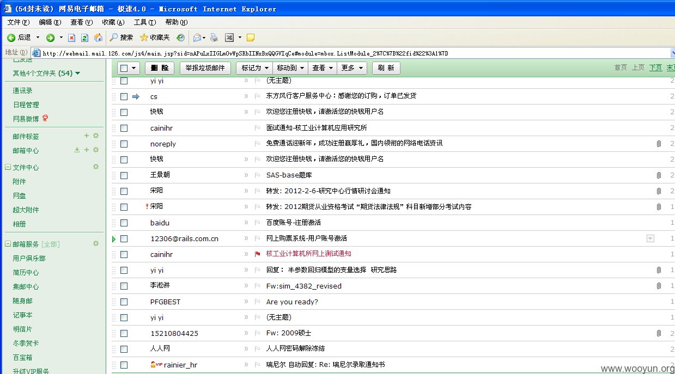The image size is (675, 374).
Task: Tick the checkbox for the cs email
Action: click(124, 96)
